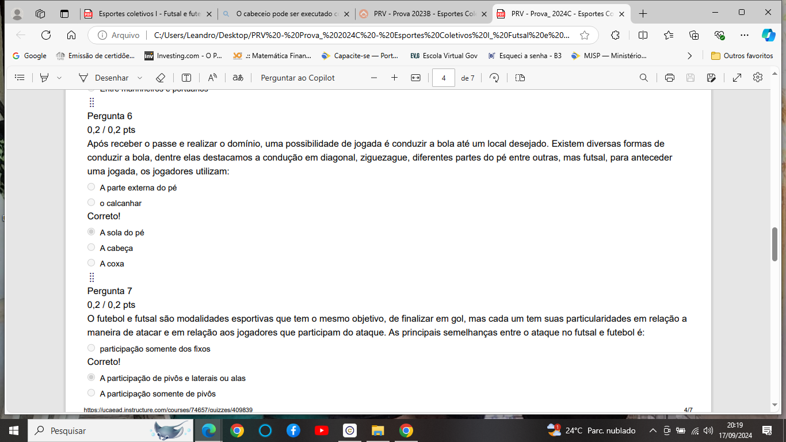This screenshot has height=442, width=786.
Task: Open browser settings and more menu
Action: 745,35
